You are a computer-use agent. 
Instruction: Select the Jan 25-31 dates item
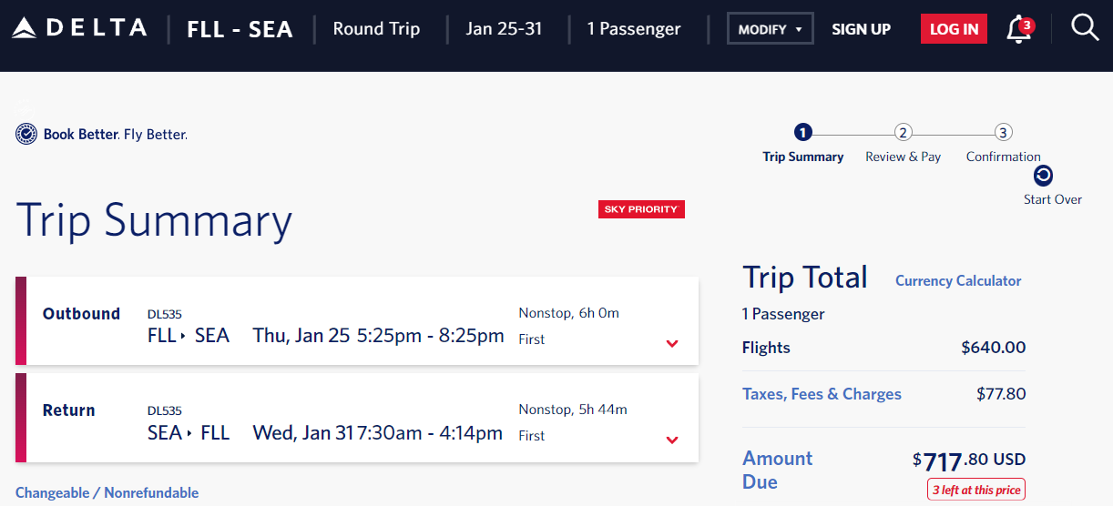[504, 29]
